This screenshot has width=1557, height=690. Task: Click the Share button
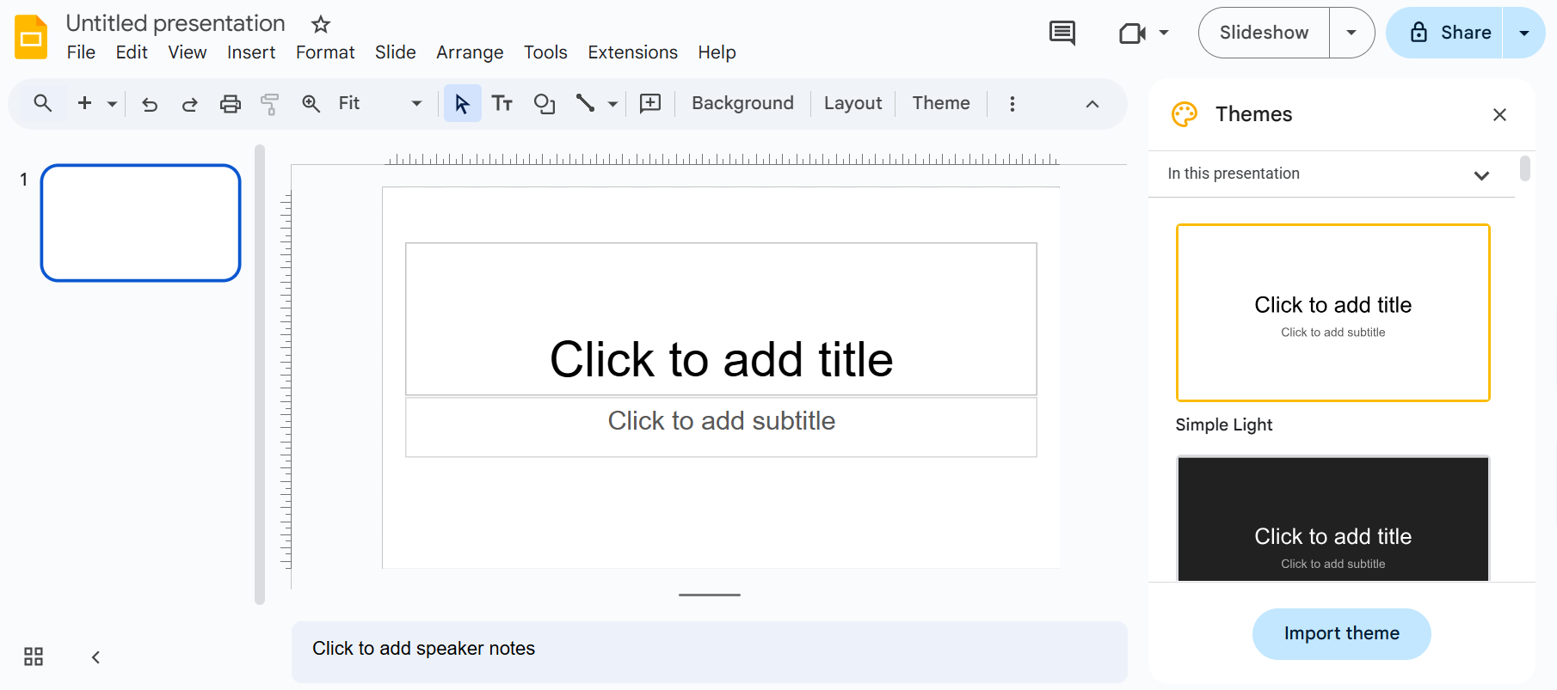(1445, 33)
